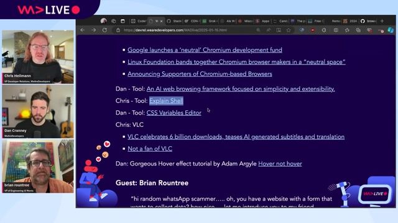Go back using the browser back arrow
Image resolution: width=398 pixels, height=223 pixels.
coord(83,30)
